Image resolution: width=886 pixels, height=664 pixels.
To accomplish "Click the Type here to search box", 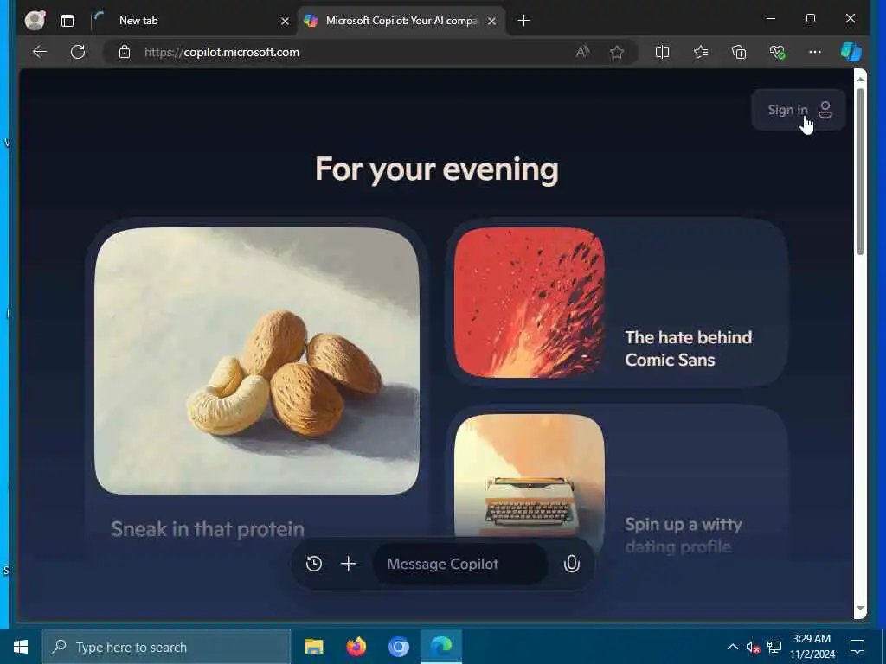I will click(x=166, y=647).
